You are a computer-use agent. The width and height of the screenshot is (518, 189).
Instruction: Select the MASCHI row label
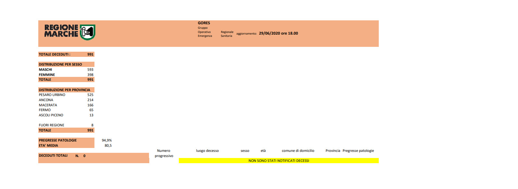tap(45, 69)
